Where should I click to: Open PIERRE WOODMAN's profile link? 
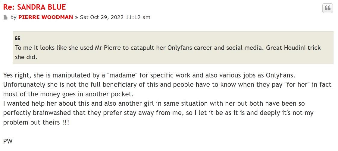[x=45, y=17]
